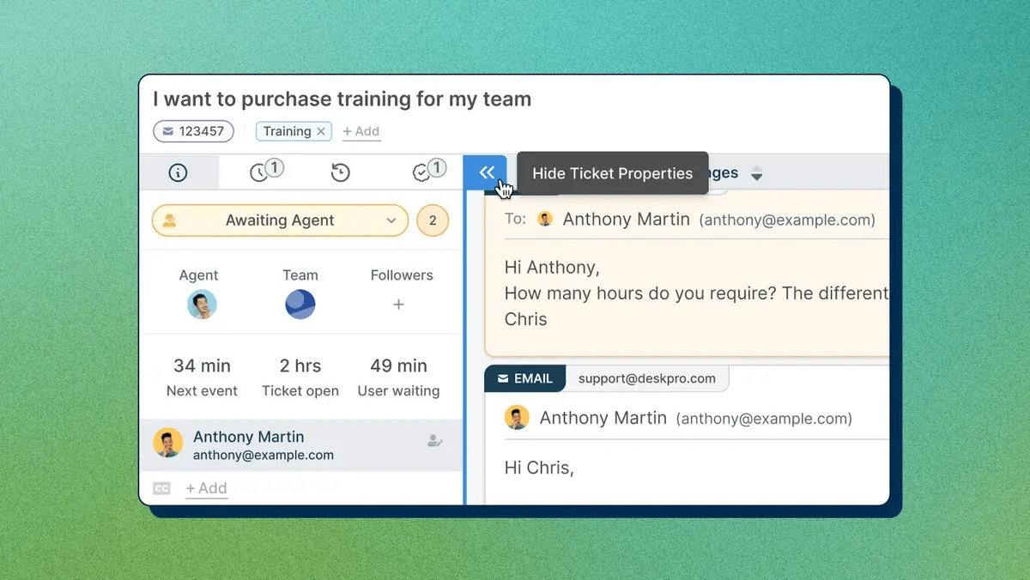The image size is (1030, 580).
Task: Switch to the Messages tab
Action: pos(721,172)
